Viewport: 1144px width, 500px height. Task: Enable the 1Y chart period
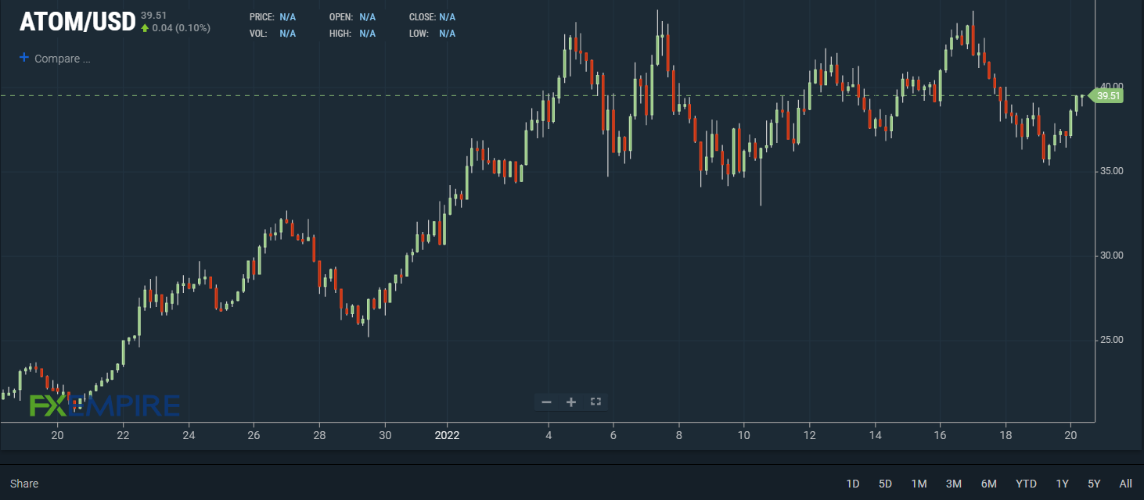coord(1062,484)
